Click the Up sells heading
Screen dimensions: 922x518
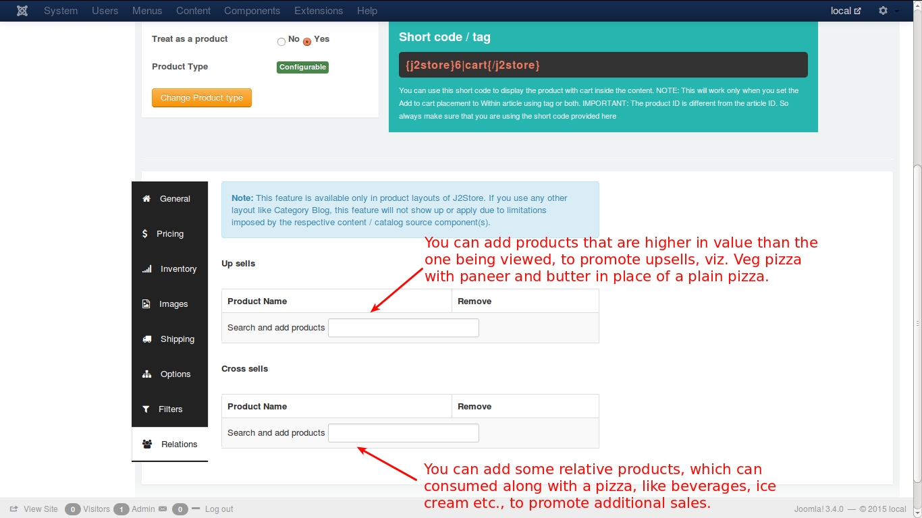tap(238, 264)
